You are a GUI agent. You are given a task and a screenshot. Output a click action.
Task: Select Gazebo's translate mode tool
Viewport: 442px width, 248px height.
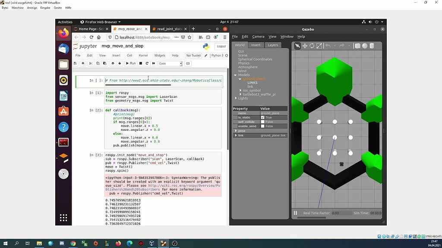305,46
